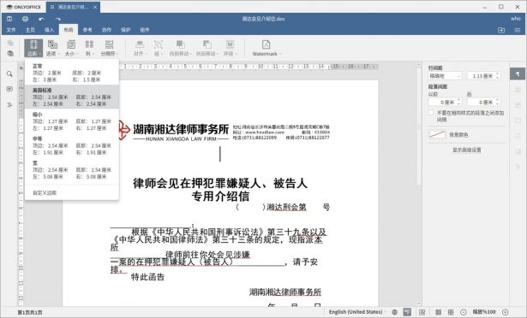Click the print icon in the title bar
527x318 pixels.
pos(25,19)
